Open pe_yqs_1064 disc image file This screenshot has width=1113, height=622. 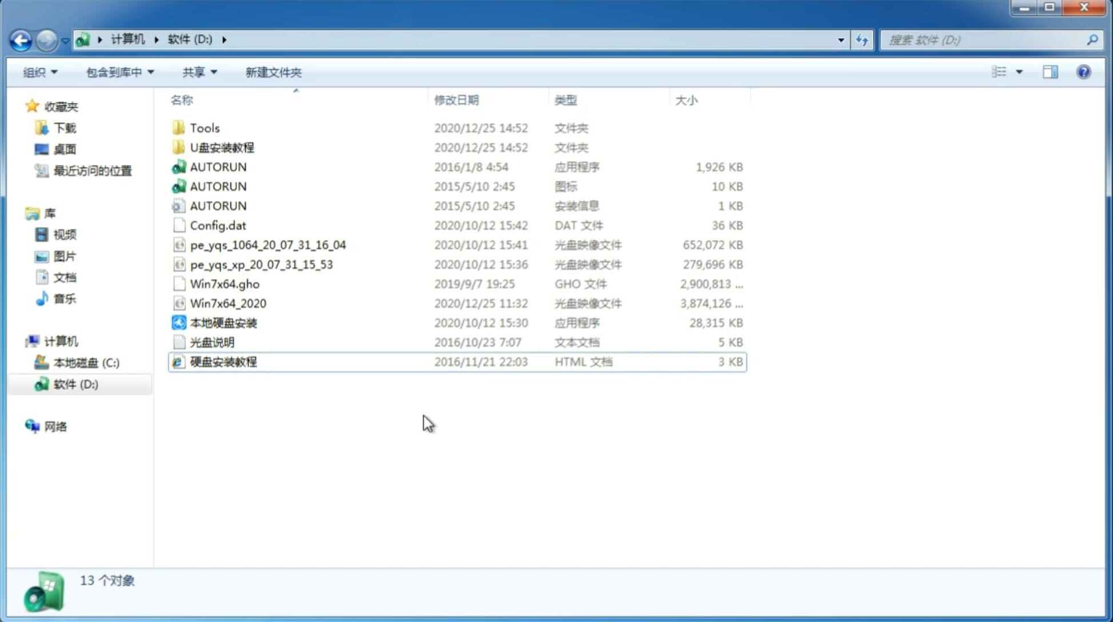(268, 245)
